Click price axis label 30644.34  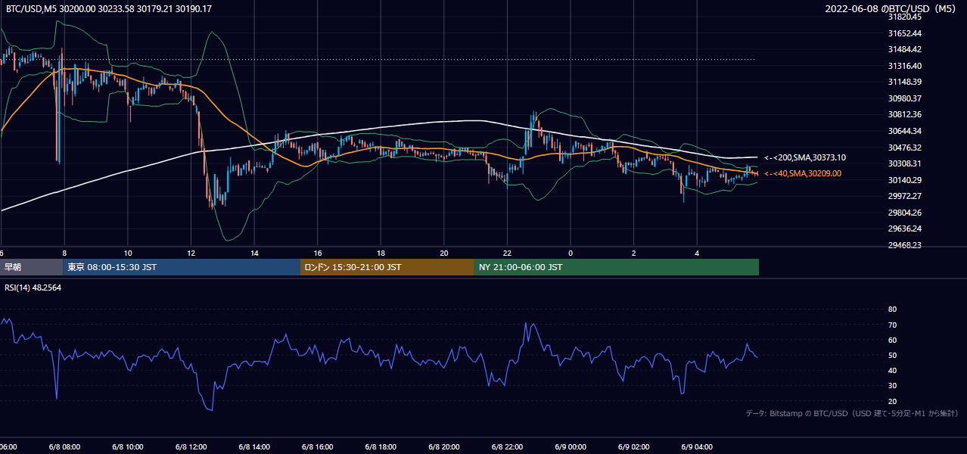tap(904, 131)
